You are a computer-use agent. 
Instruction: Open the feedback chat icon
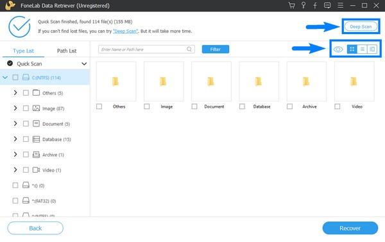(x=327, y=5)
